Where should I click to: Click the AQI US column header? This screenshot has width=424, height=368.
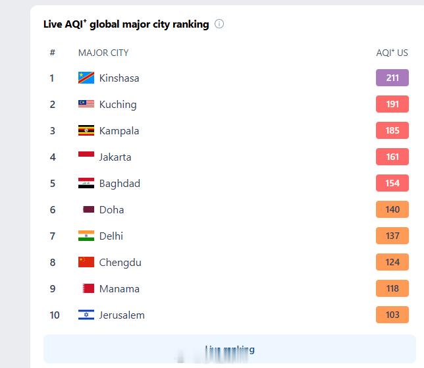pyautogui.click(x=392, y=53)
